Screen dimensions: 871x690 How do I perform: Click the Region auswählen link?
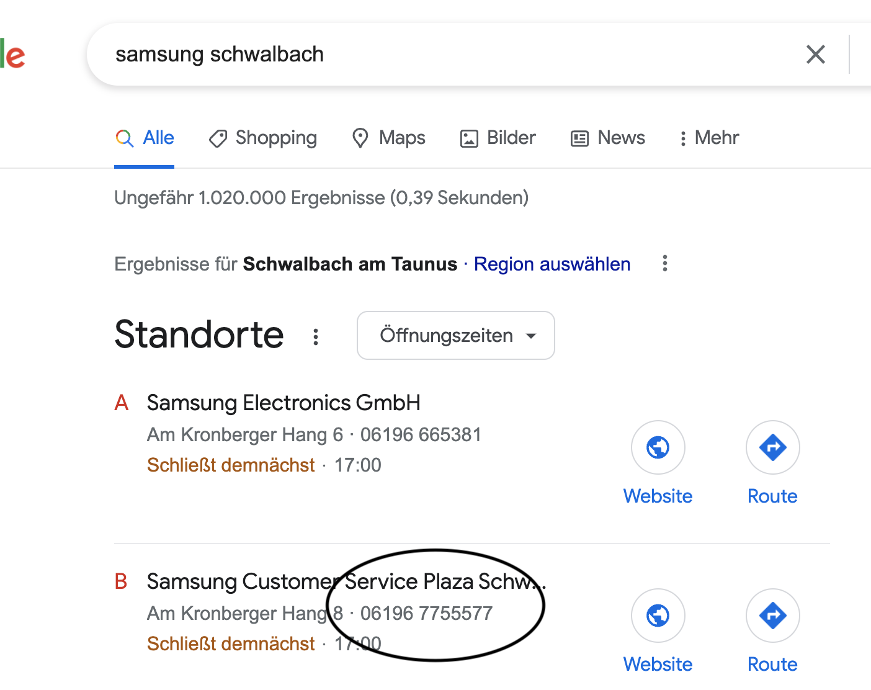click(x=552, y=264)
